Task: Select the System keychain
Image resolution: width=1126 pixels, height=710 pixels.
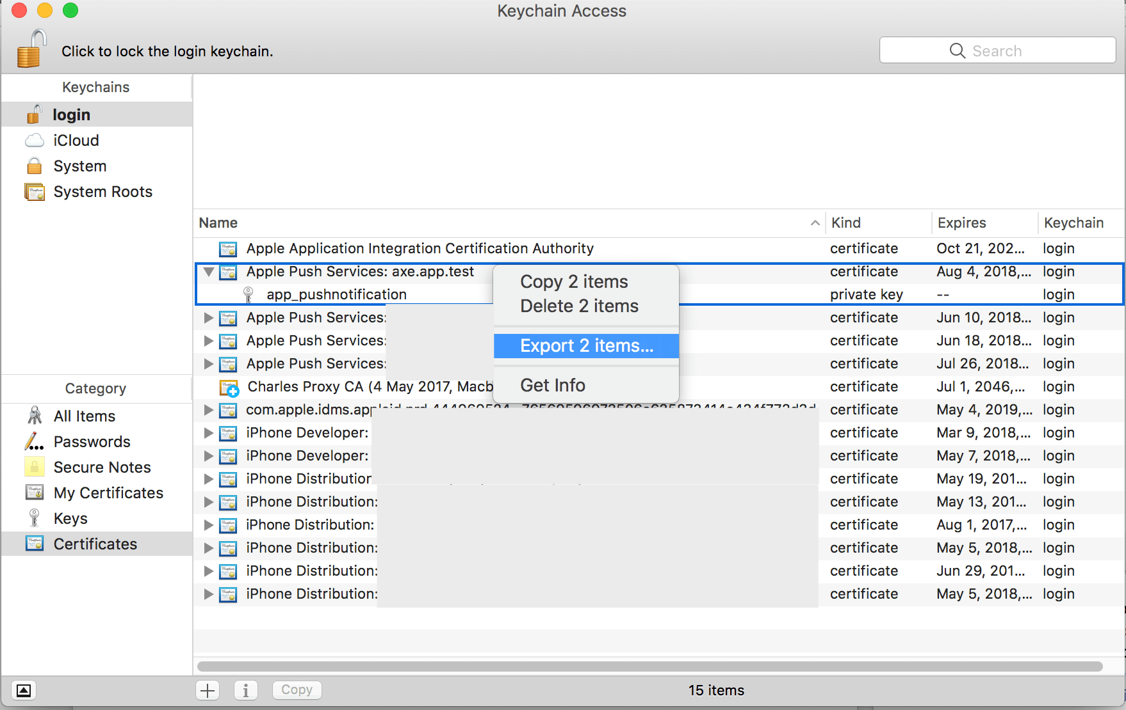Action: (x=97, y=166)
